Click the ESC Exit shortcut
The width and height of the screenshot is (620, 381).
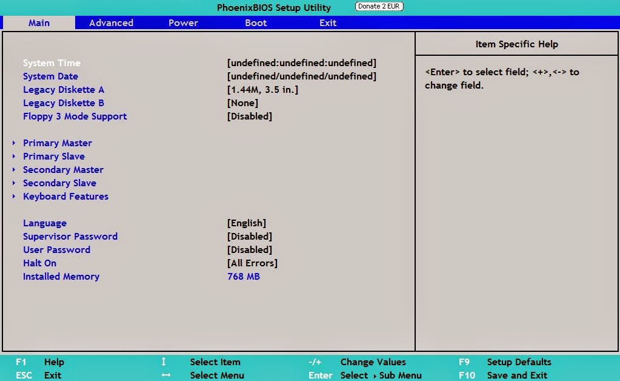[x=38, y=376]
